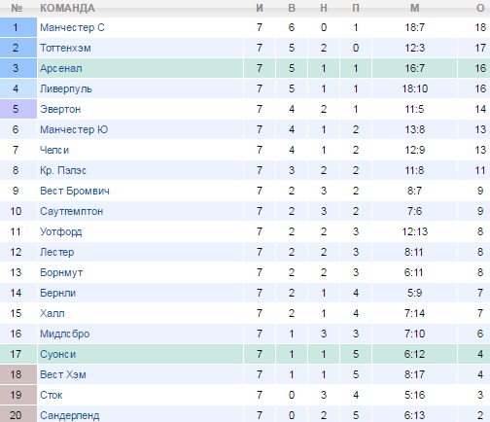The image size is (490, 422).
Task: Click the КОМАНДА column header
Action: point(67,8)
